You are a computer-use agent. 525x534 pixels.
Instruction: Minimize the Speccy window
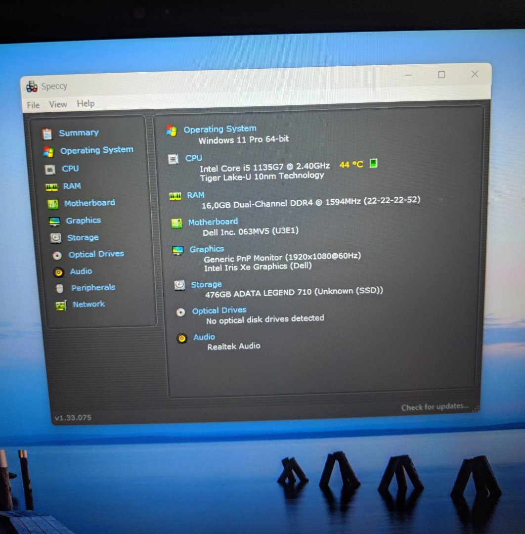[408, 75]
